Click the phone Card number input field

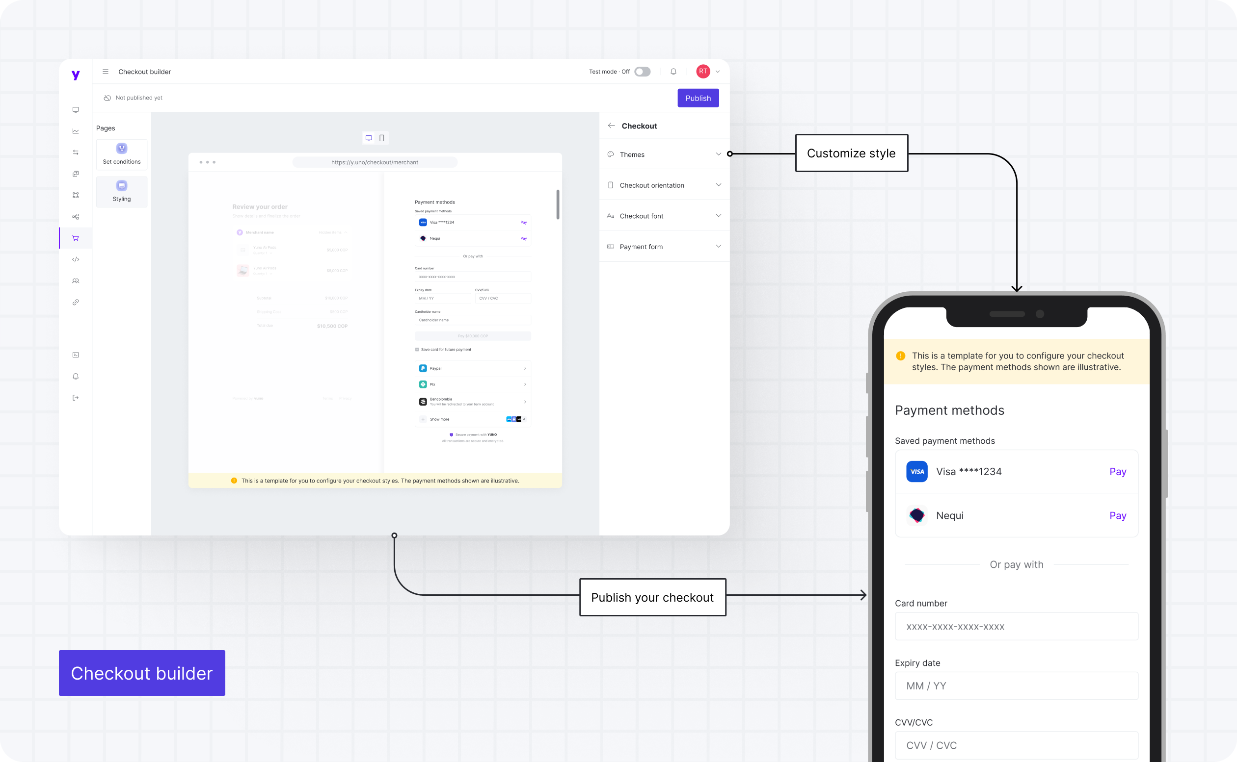tap(1016, 627)
